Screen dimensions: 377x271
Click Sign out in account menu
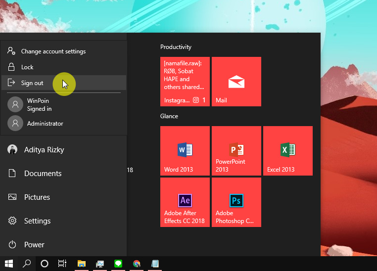(64, 83)
